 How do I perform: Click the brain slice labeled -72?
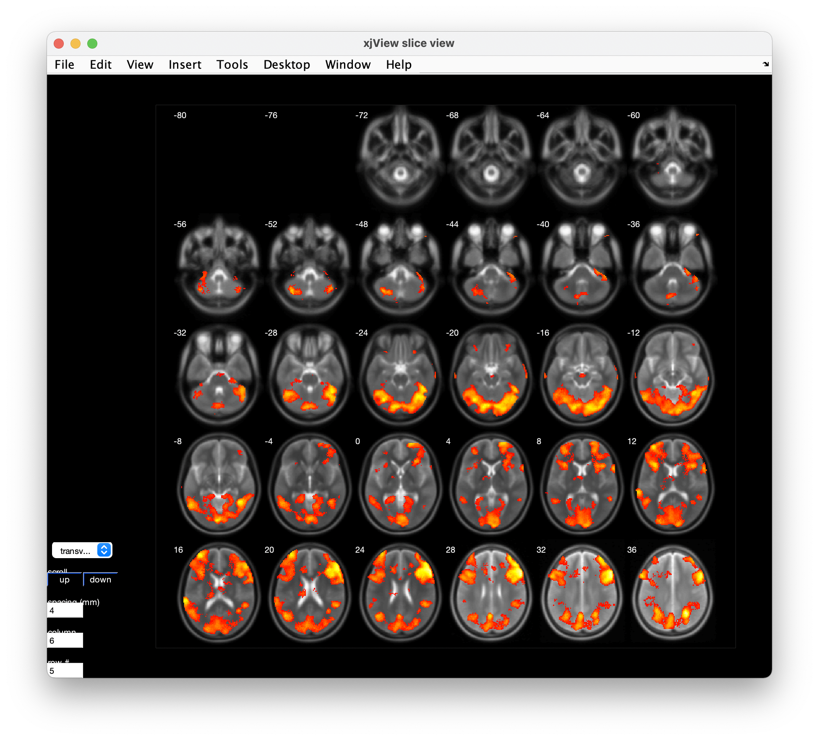coord(400,158)
